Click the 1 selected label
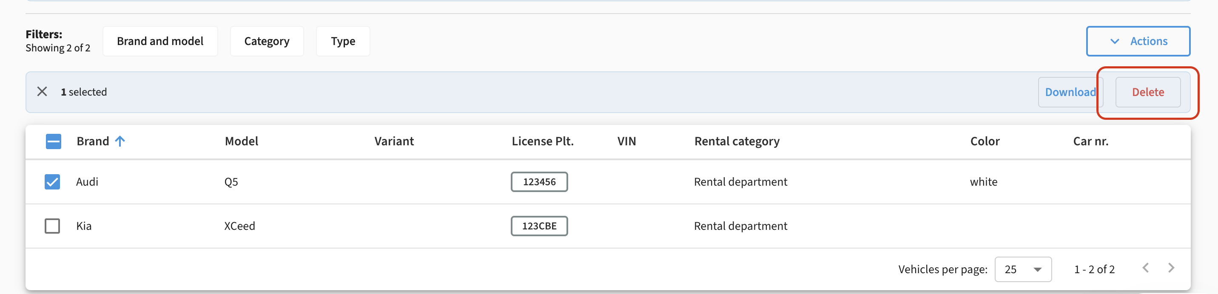Image resolution: width=1218 pixels, height=294 pixels. 84,92
